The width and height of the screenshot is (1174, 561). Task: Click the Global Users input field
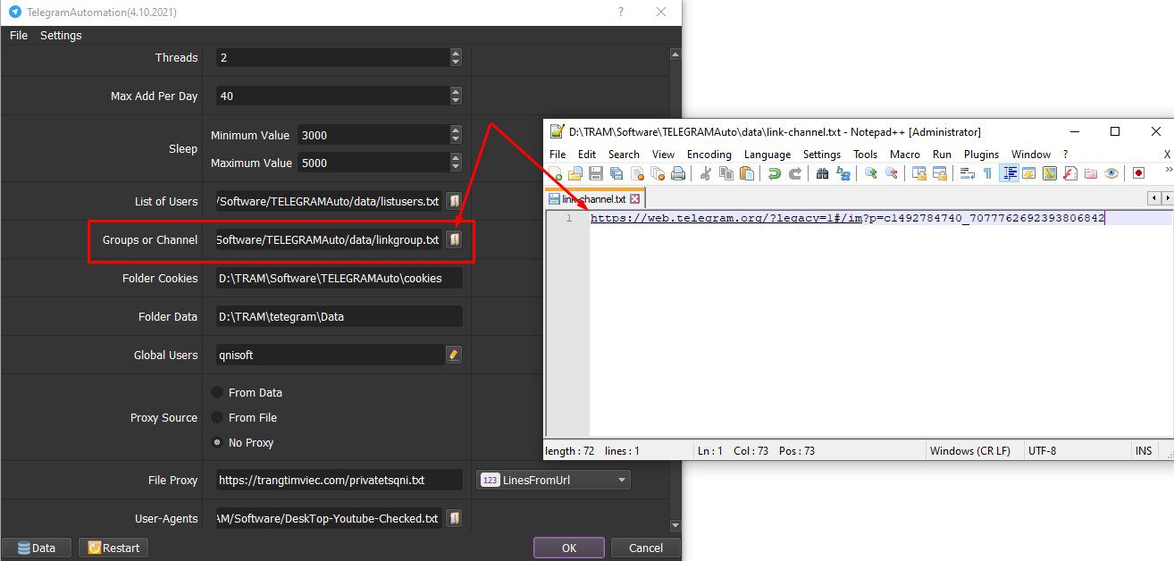[x=330, y=355]
